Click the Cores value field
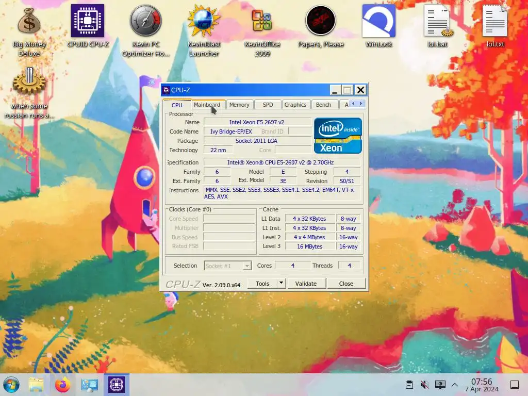Image resolution: width=528 pixels, height=396 pixels. [293, 266]
